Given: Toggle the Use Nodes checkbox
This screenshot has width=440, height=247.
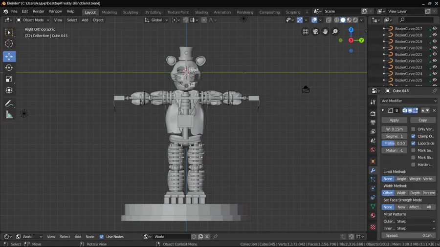Looking at the screenshot, I should click(102, 237).
